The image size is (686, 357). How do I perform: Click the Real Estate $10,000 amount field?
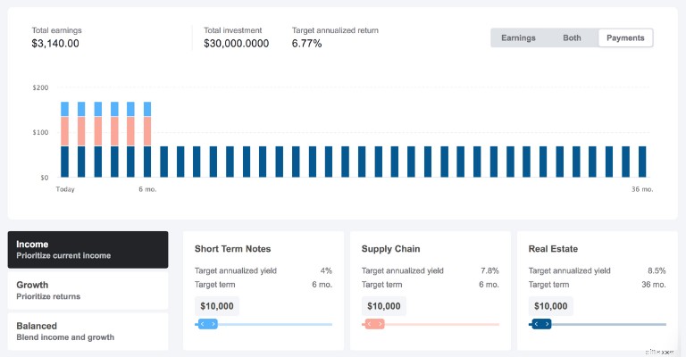tap(551, 306)
